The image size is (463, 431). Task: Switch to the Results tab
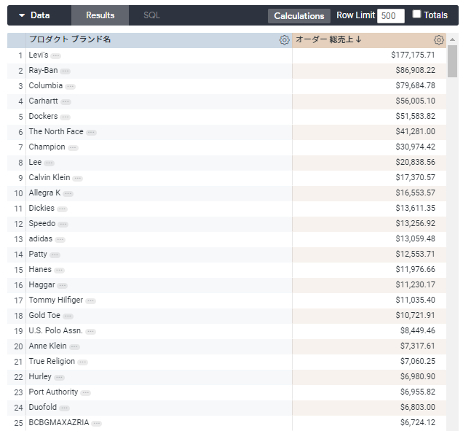pos(100,15)
